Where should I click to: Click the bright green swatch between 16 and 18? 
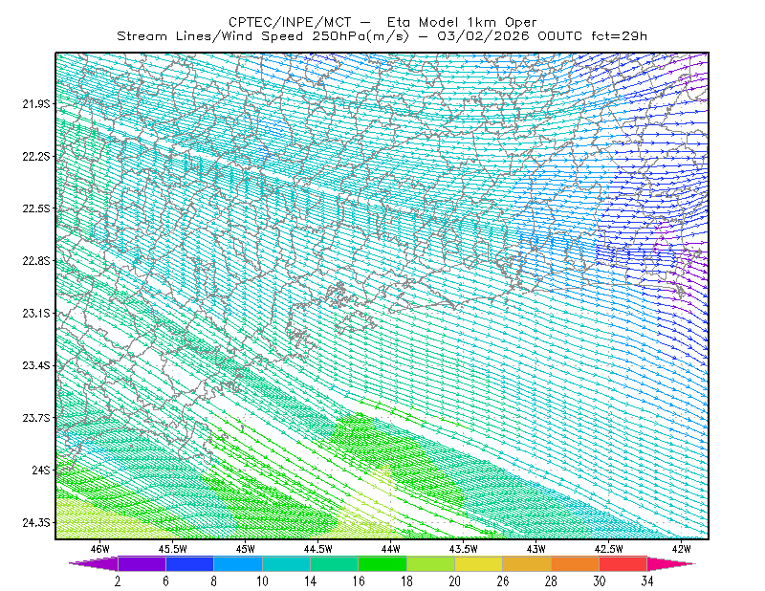click(x=382, y=563)
